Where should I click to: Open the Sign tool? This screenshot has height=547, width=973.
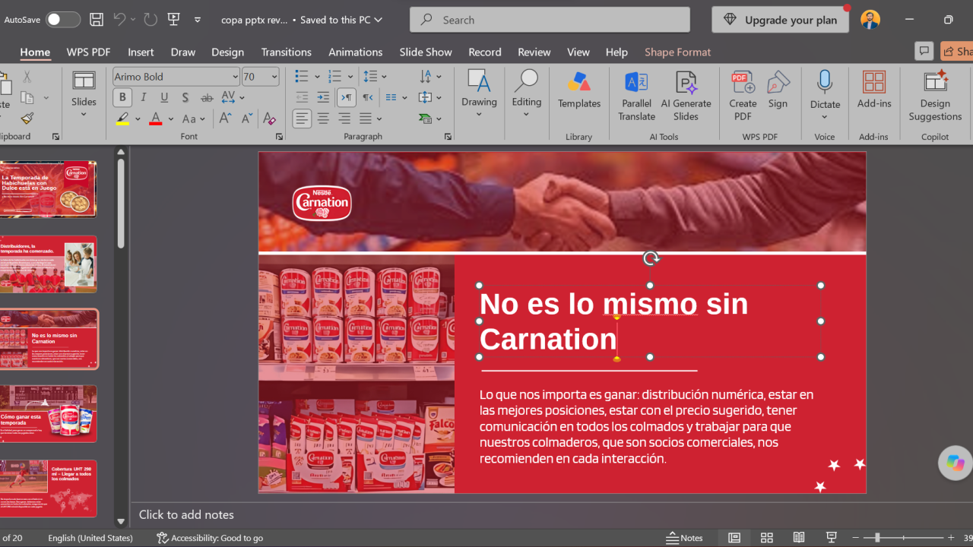pos(778,90)
